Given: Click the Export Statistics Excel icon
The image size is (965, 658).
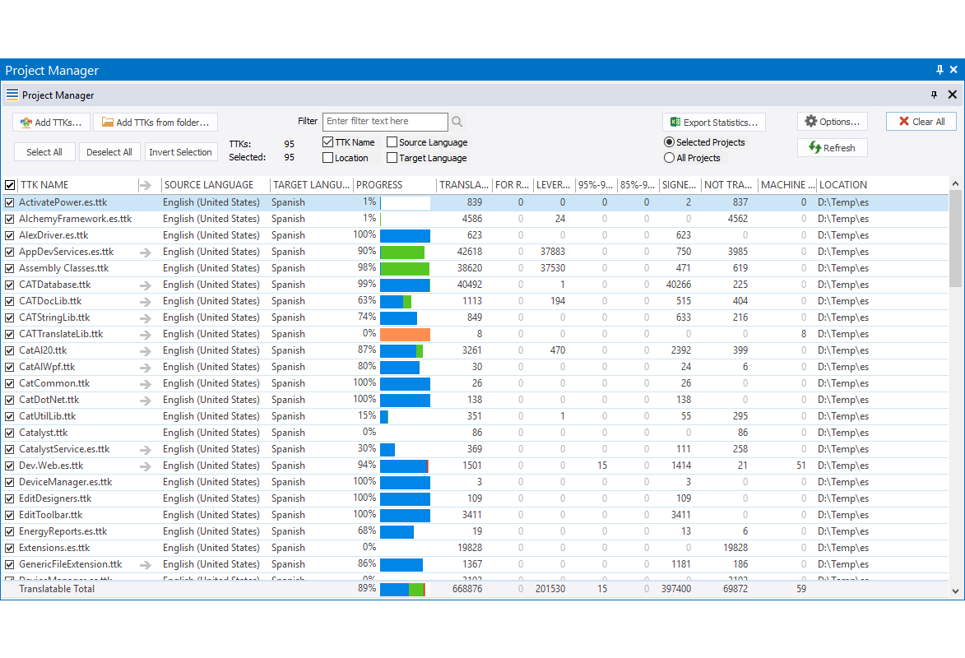Looking at the screenshot, I should [675, 123].
